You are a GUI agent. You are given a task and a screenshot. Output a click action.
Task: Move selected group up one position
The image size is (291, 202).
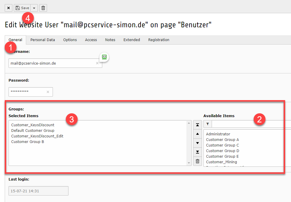click(198, 134)
